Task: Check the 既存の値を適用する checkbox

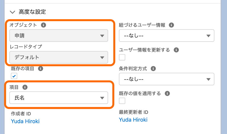Action: pos(122,101)
